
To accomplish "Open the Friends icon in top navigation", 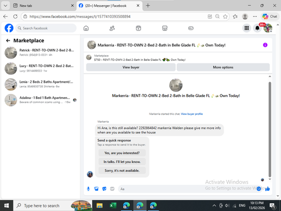I will [x=112, y=28].
